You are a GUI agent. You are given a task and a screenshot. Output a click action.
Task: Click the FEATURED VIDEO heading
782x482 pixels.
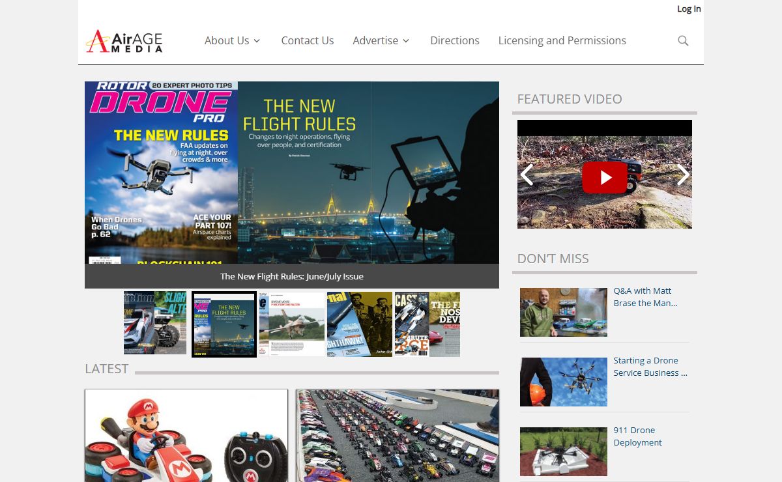pyautogui.click(x=570, y=99)
